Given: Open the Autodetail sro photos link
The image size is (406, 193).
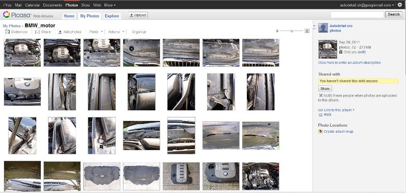Looking at the screenshot, I should 341,28.
